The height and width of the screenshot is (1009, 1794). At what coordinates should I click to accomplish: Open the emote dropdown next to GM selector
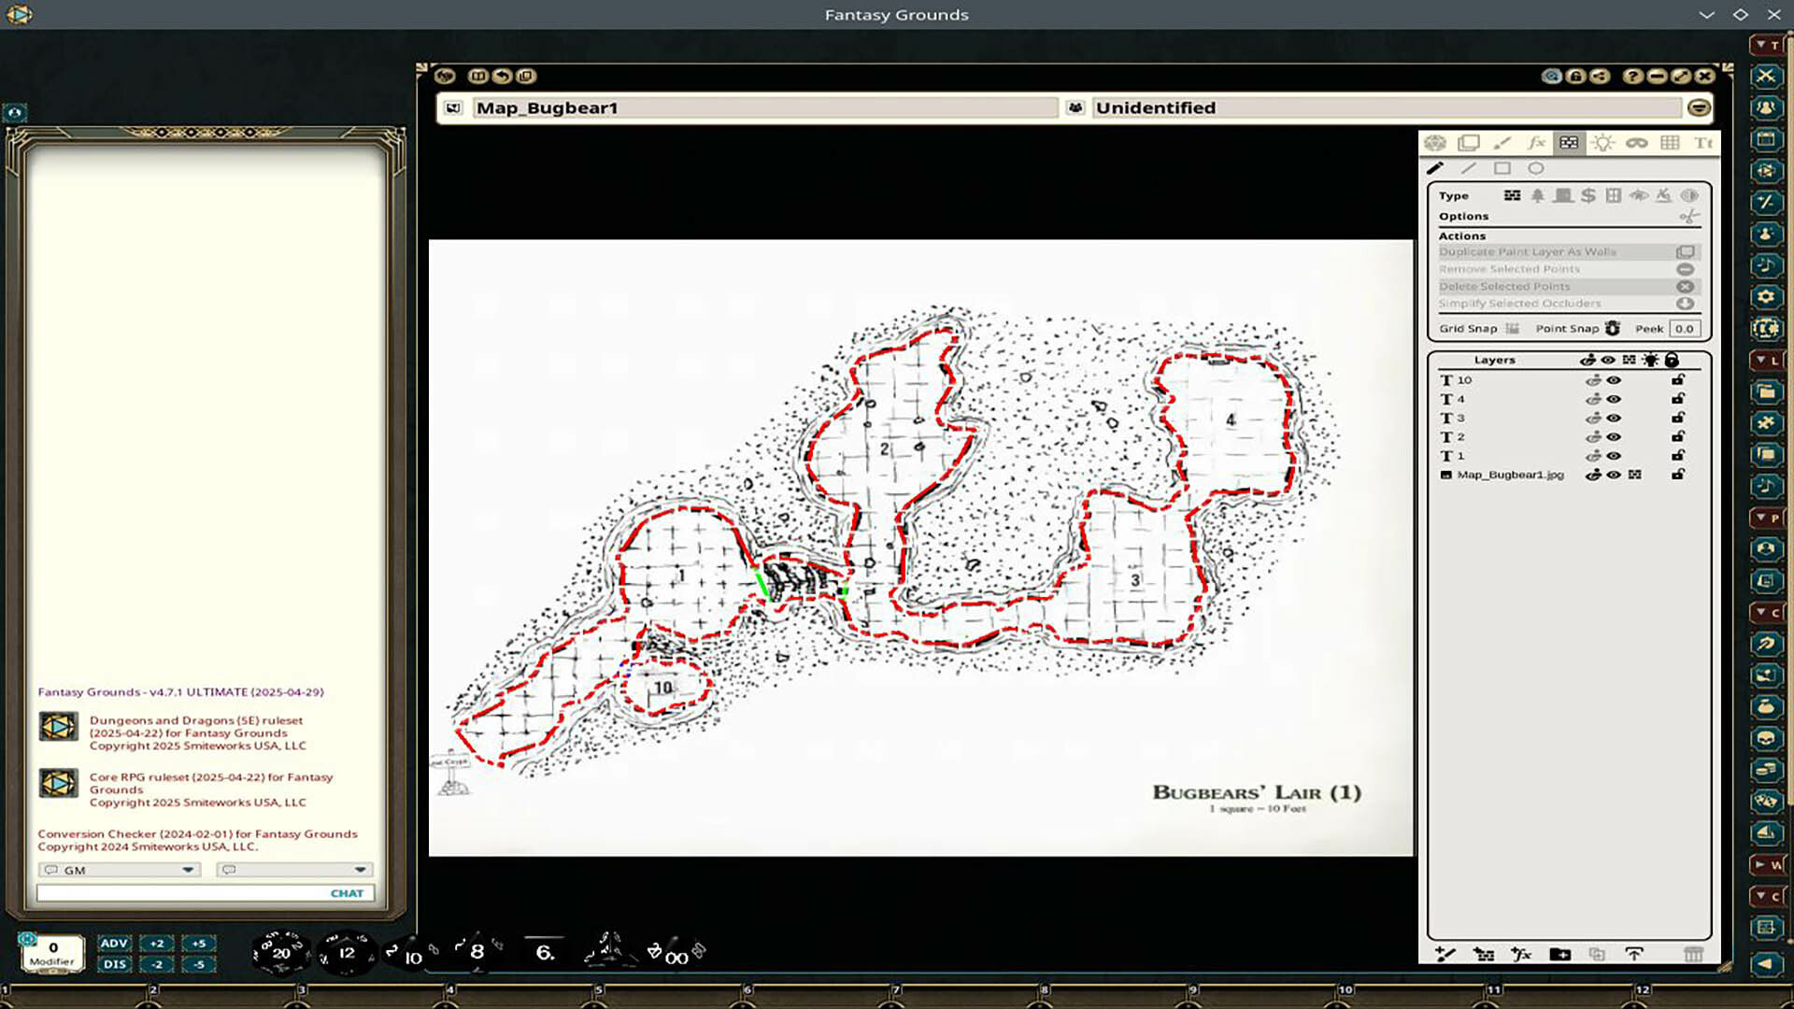(359, 869)
